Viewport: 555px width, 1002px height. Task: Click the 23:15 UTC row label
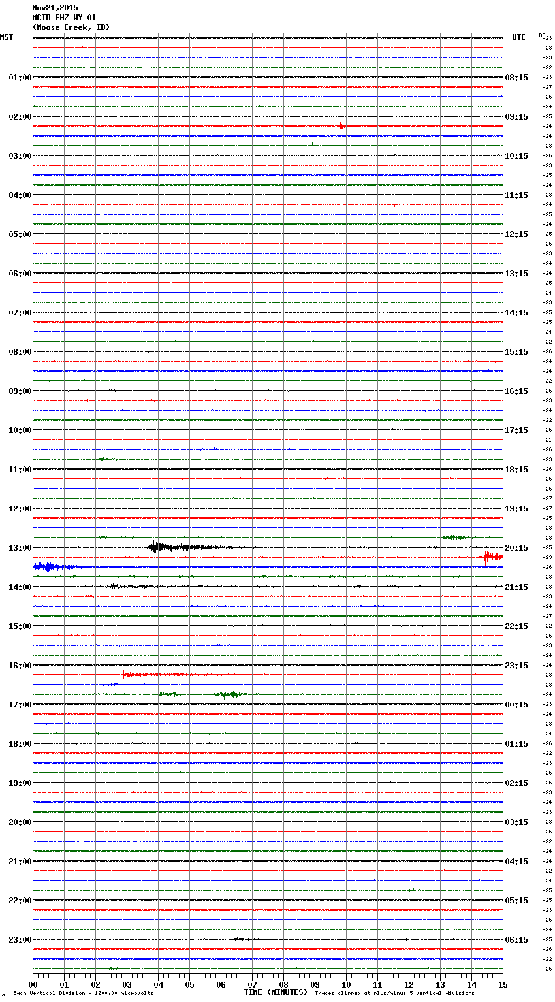516,666
